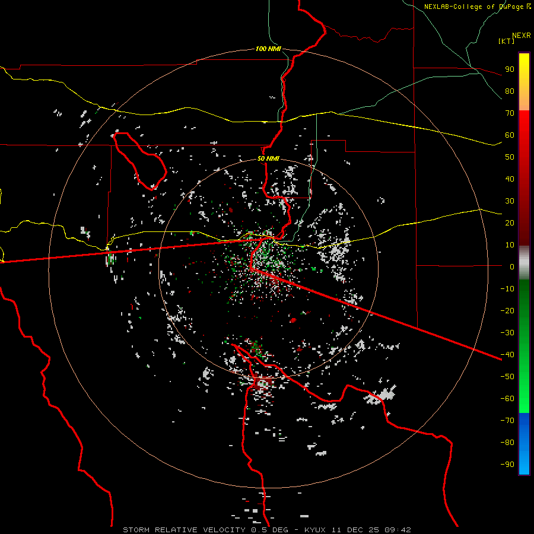Image resolution: width=534 pixels, height=534 pixels.
Task: Click the -10 value on the velocity scale
Action: pos(507,289)
